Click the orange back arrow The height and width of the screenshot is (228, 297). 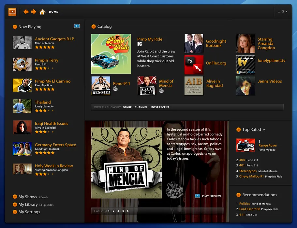pyautogui.click(x=26, y=12)
